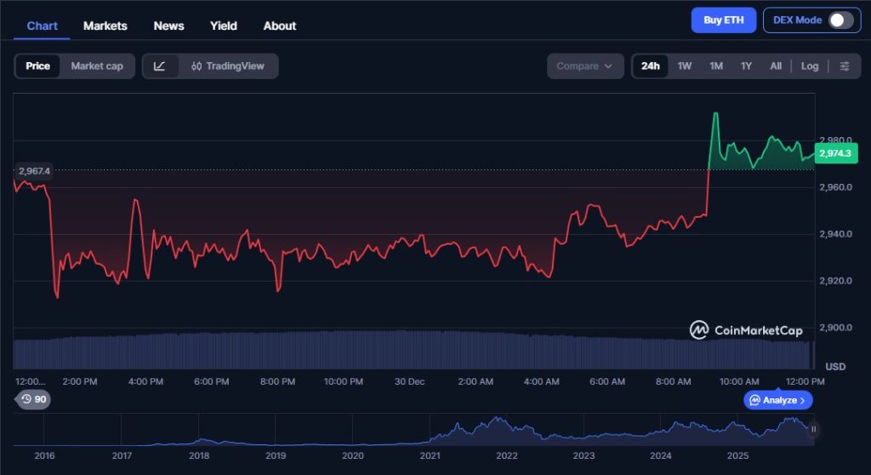
Task: Open the Markets tab
Action: pos(105,26)
